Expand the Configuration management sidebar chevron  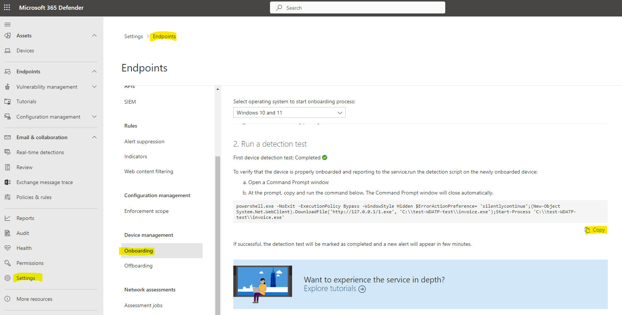[x=94, y=117]
